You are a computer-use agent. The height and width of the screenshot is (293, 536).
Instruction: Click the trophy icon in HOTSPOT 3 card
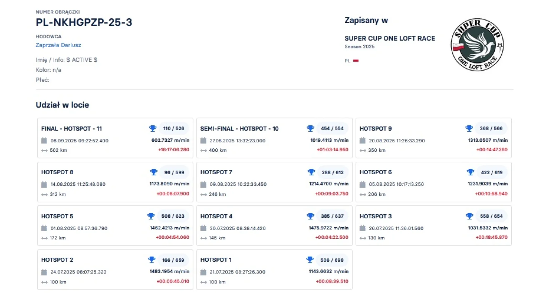click(469, 216)
